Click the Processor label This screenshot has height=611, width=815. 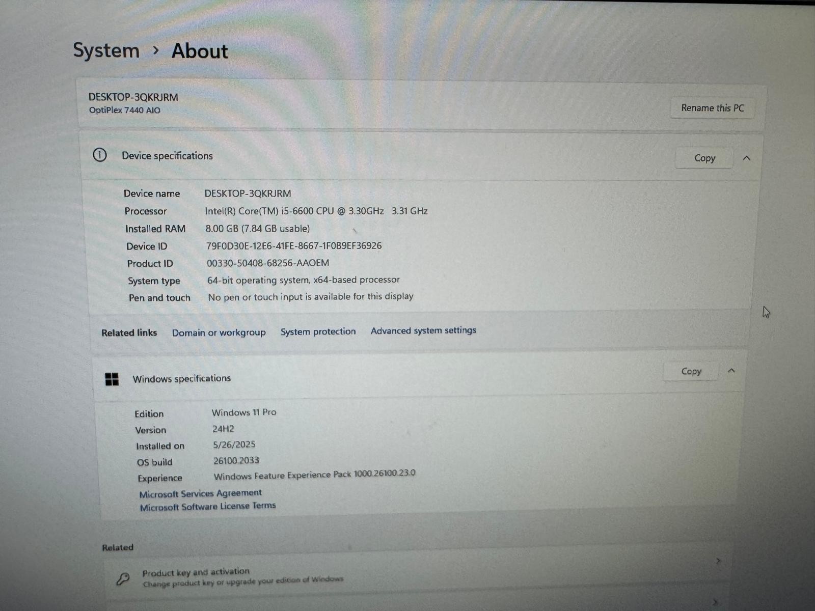click(x=146, y=211)
